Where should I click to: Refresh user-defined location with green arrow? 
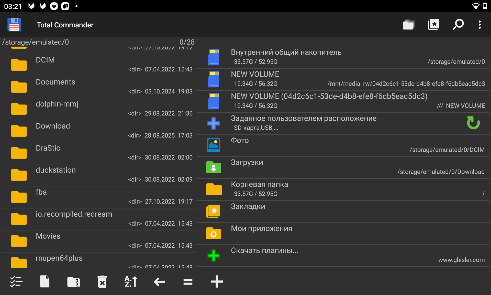tap(473, 123)
